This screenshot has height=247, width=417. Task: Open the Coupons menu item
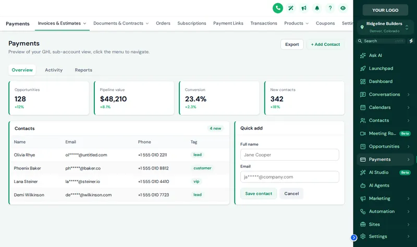tap(325, 23)
